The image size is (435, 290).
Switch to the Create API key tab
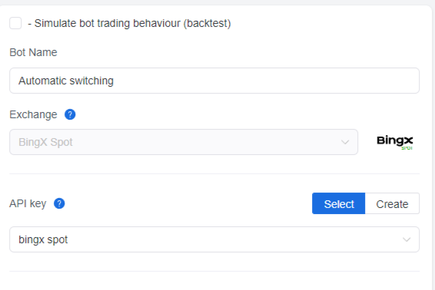[392, 203]
